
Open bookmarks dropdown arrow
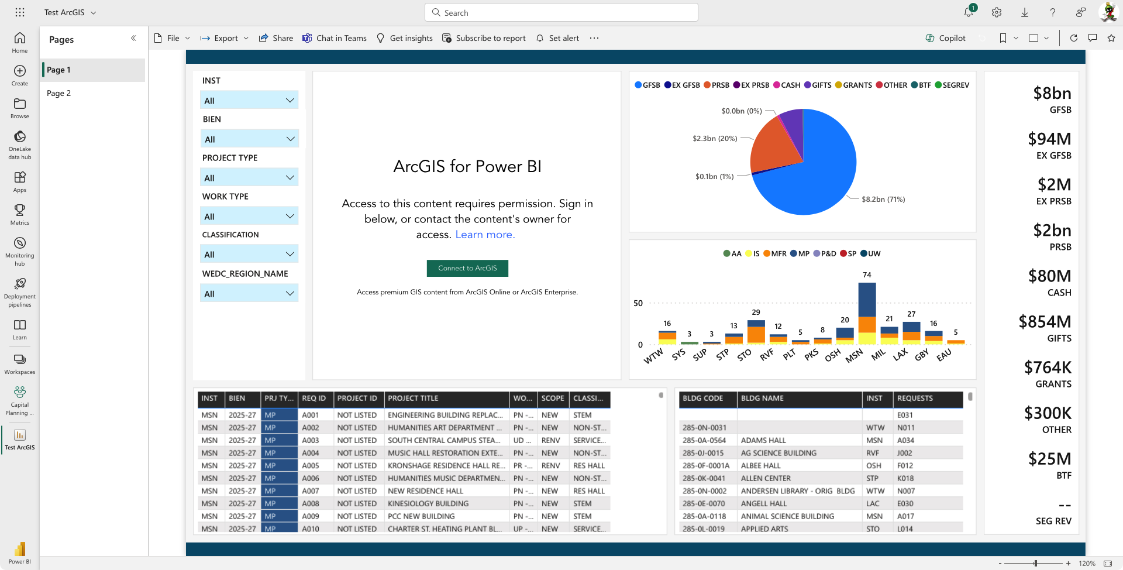(x=1016, y=38)
